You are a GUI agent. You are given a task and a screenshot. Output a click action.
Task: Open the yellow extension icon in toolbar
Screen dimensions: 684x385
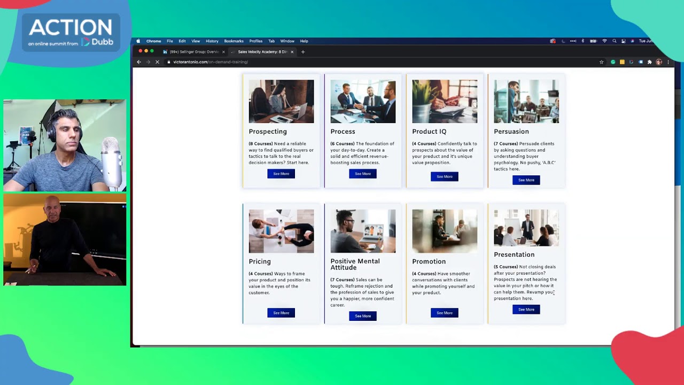(622, 62)
